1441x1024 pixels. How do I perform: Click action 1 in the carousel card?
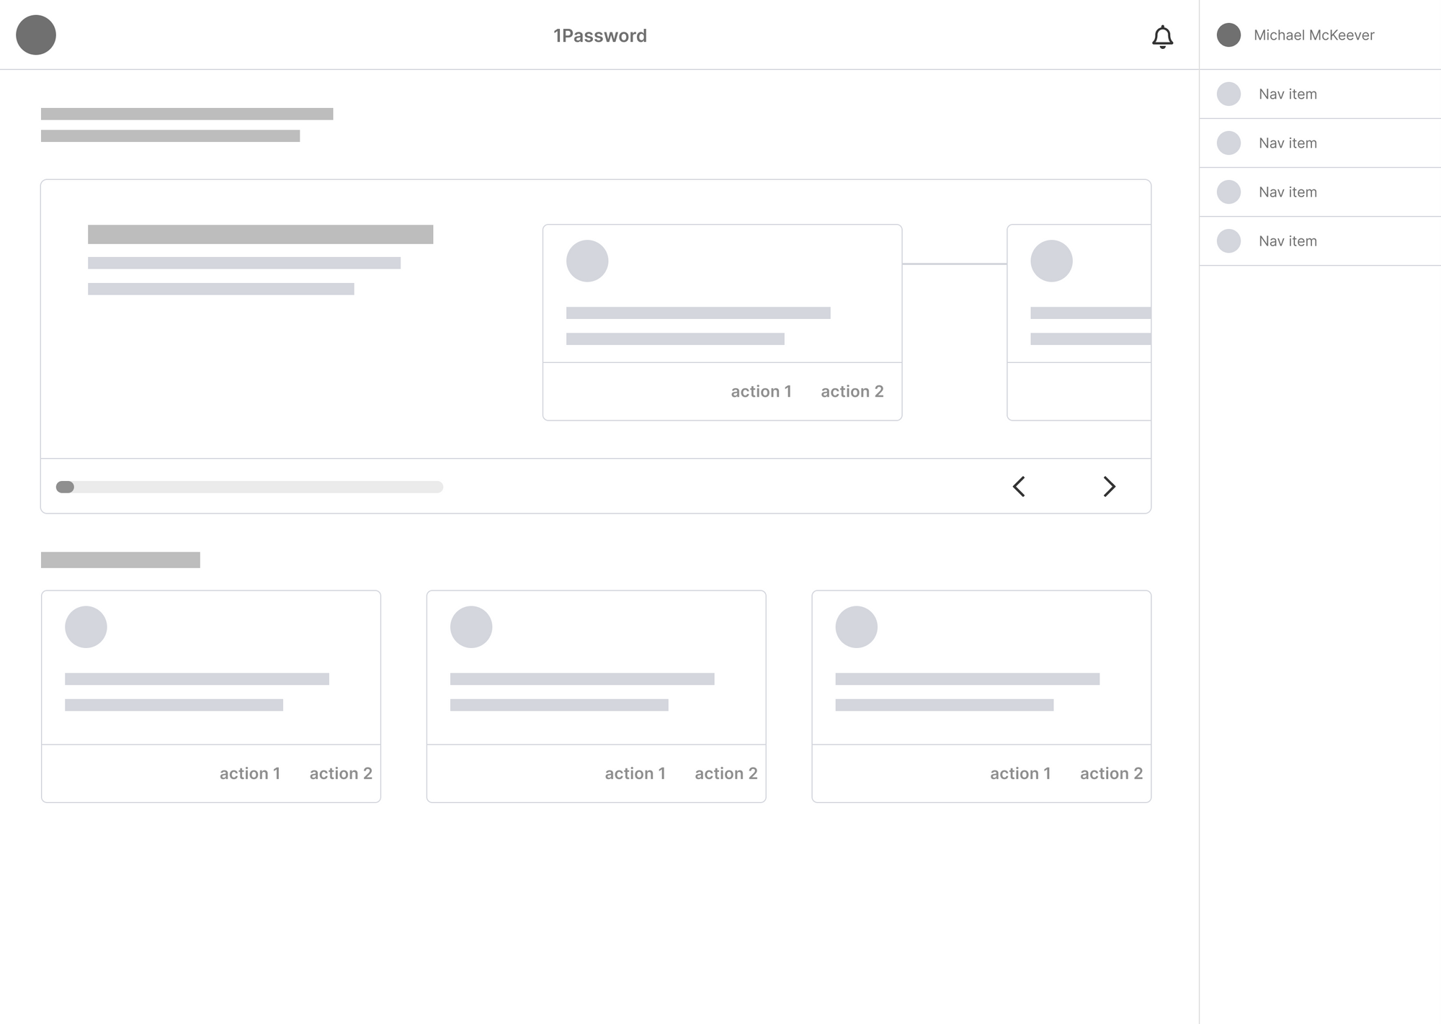(x=761, y=391)
